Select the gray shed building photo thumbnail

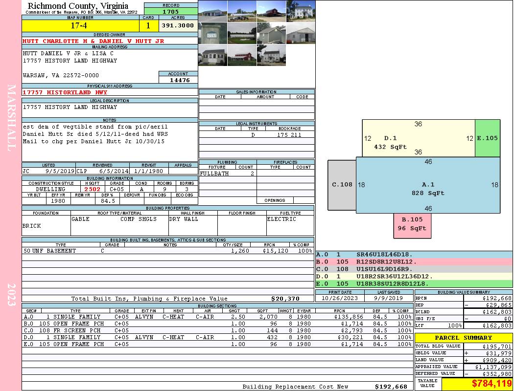coord(271,33)
